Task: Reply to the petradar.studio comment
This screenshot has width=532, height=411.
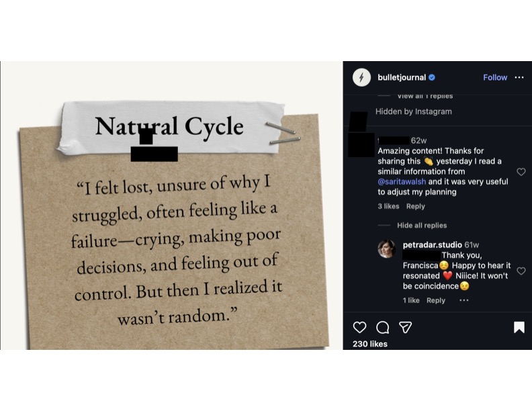Action: (x=436, y=300)
